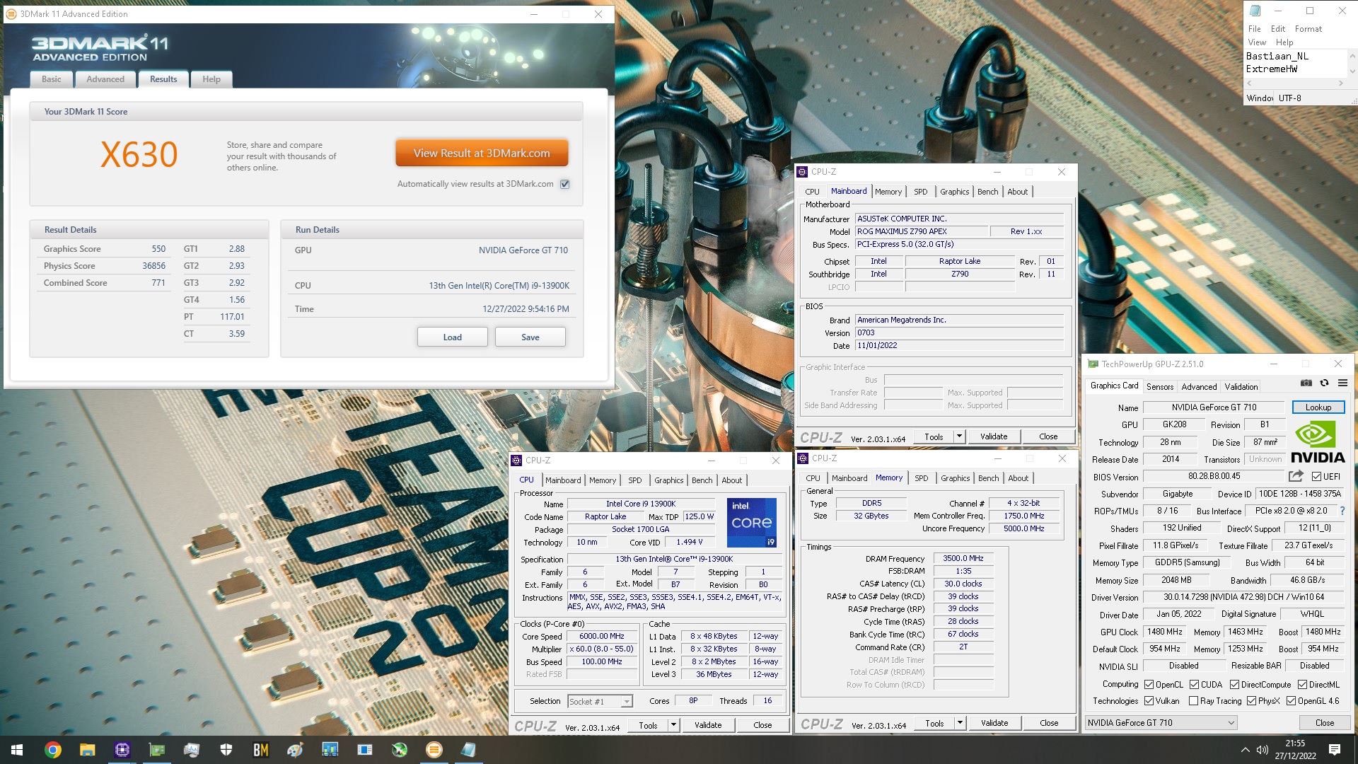Image resolution: width=1358 pixels, height=764 pixels.
Task: Expand Tools arrow in CPU-Z CPU window
Action: click(673, 725)
